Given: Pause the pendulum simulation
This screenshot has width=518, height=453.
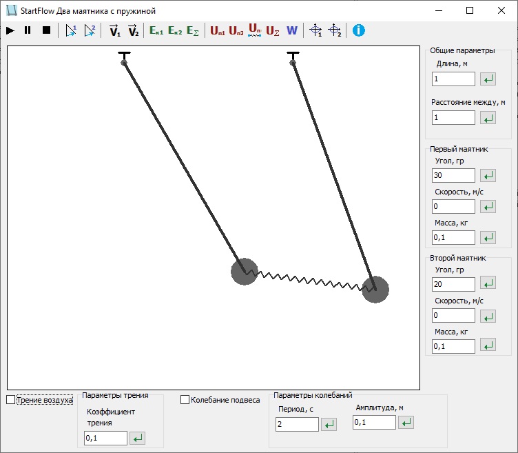Looking at the screenshot, I should 28,30.
